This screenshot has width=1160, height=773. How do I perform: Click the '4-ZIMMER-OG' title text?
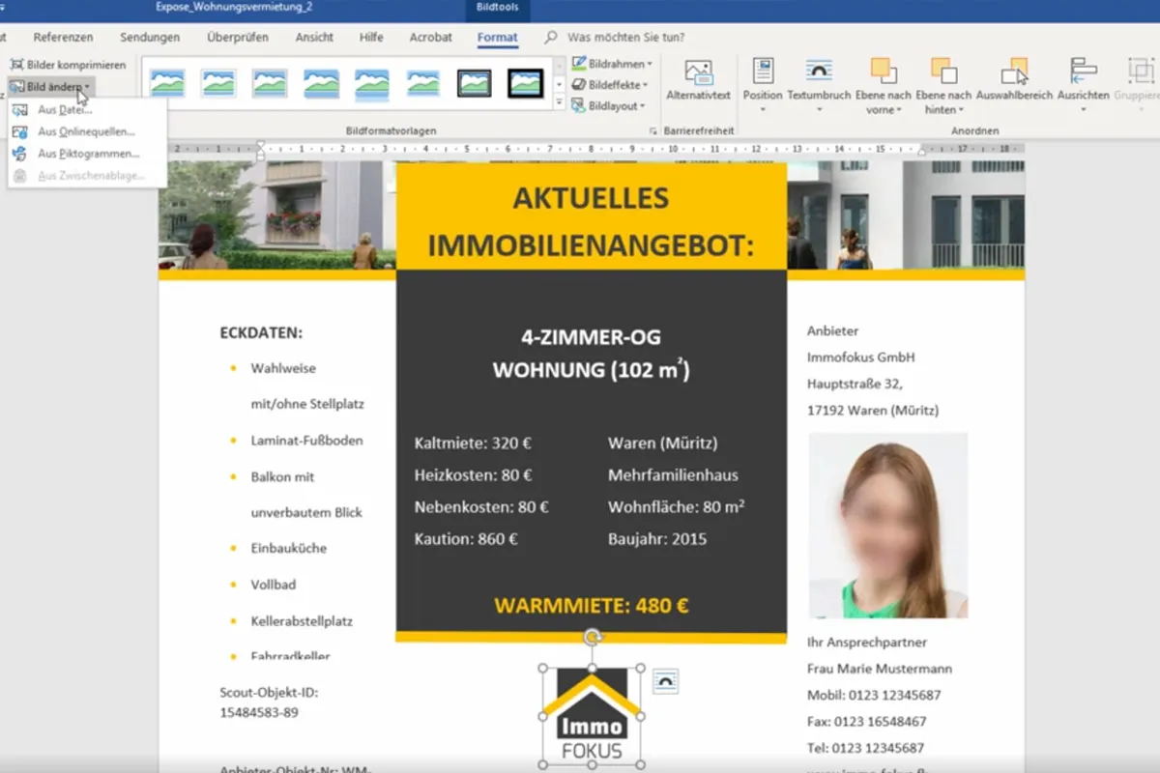[591, 337]
